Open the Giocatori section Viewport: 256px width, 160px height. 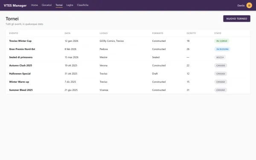click(47, 5)
